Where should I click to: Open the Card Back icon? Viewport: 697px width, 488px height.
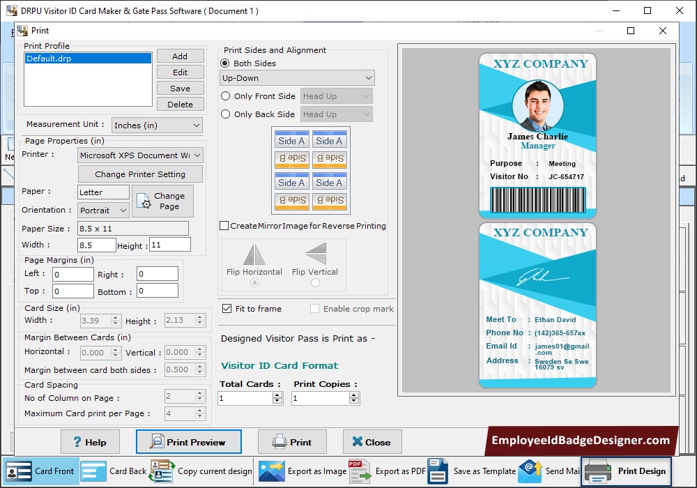coord(93,471)
